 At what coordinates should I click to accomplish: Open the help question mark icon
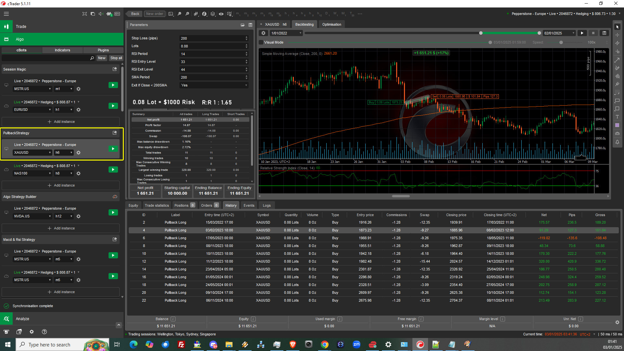(45, 332)
